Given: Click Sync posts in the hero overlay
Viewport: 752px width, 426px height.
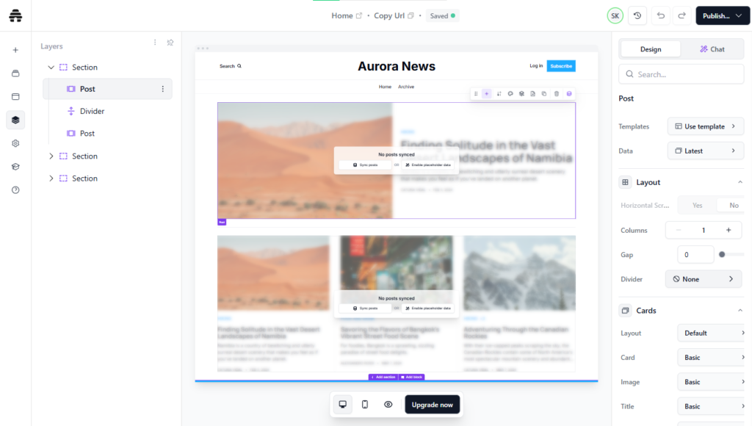Looking at the screenshot, I should tap(365, 165).
